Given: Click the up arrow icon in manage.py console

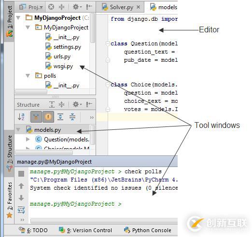Looking at the screenshot, I should click(21, 186).
